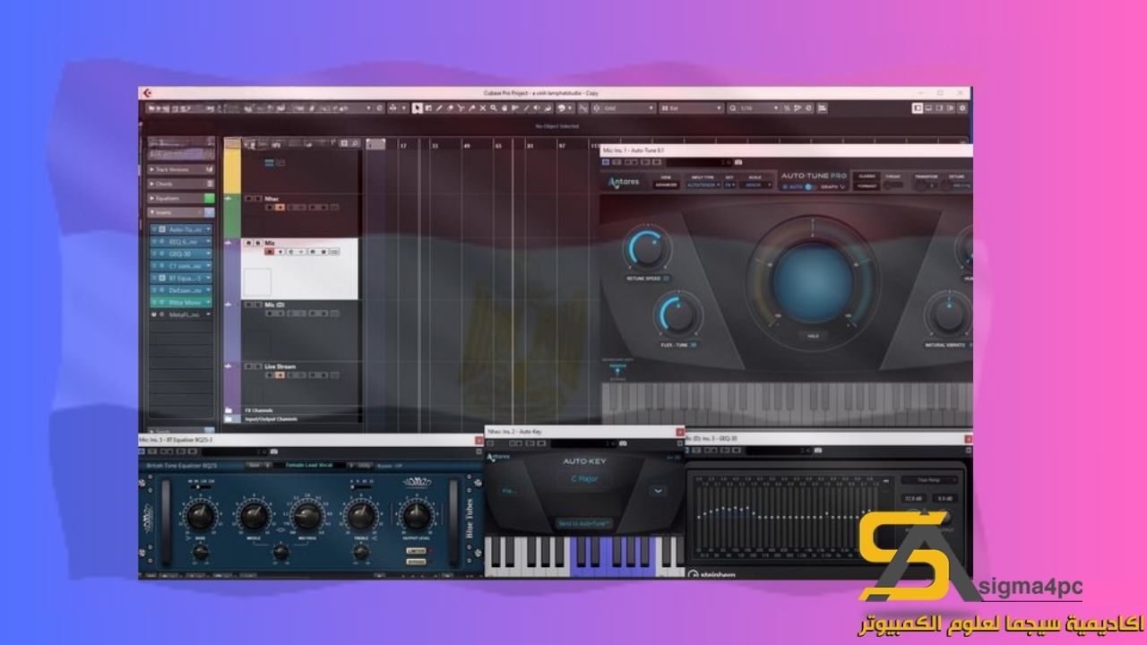
Task: Click the Equalizers green indicator
Action: tap(210, 198)
